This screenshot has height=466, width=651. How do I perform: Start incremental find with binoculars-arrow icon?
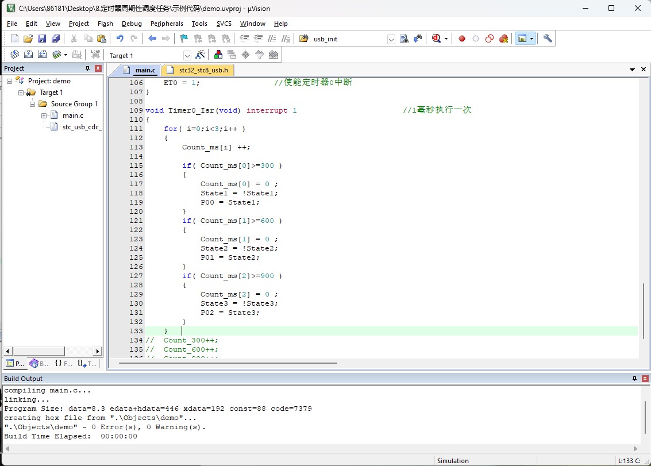click(418, 38)
